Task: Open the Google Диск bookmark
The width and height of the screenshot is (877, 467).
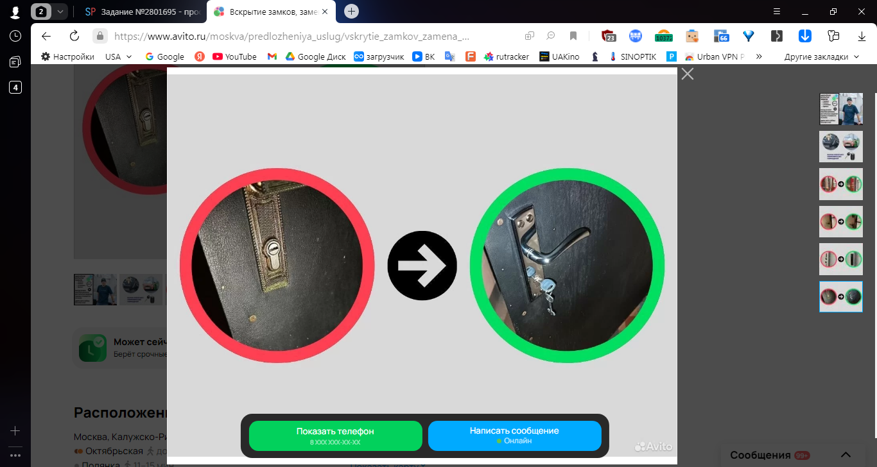Action: pos(315,56)
